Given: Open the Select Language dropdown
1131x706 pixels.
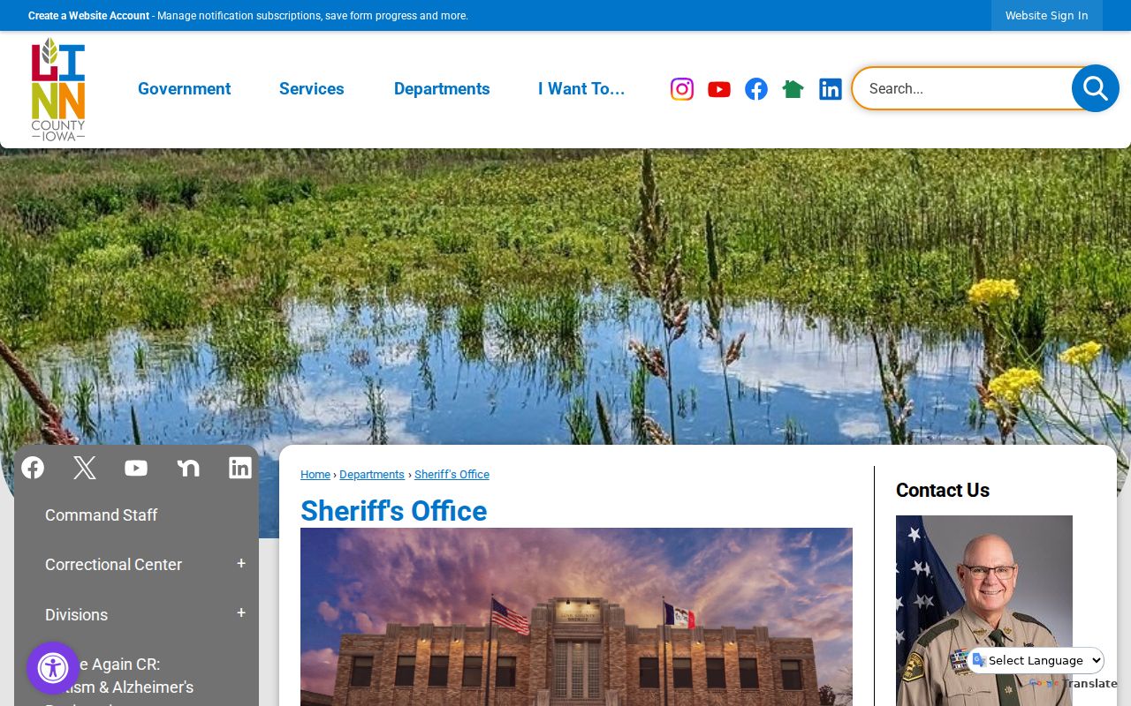Looking at the screenshot, I should (x=1036, y=660).
